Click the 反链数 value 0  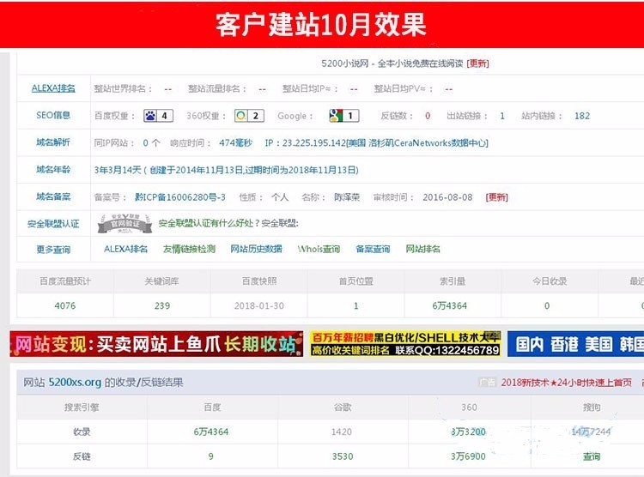428,116
